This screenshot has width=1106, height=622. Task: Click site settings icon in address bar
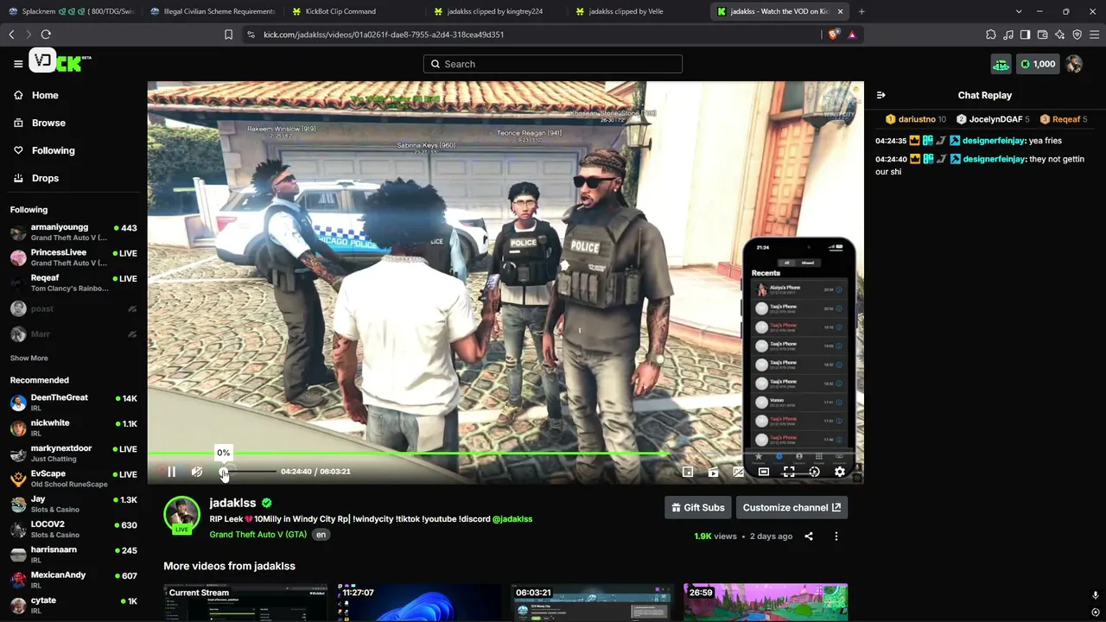(x=251, y=35)
